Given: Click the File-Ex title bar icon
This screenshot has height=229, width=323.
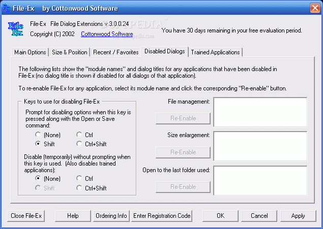Looking at the screenshot, I should [6, 8].
